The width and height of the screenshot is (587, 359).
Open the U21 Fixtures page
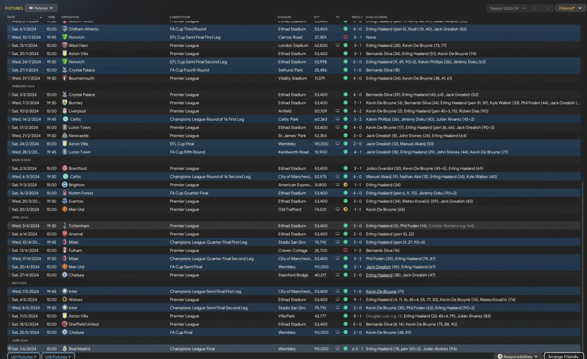pos(24,356)
